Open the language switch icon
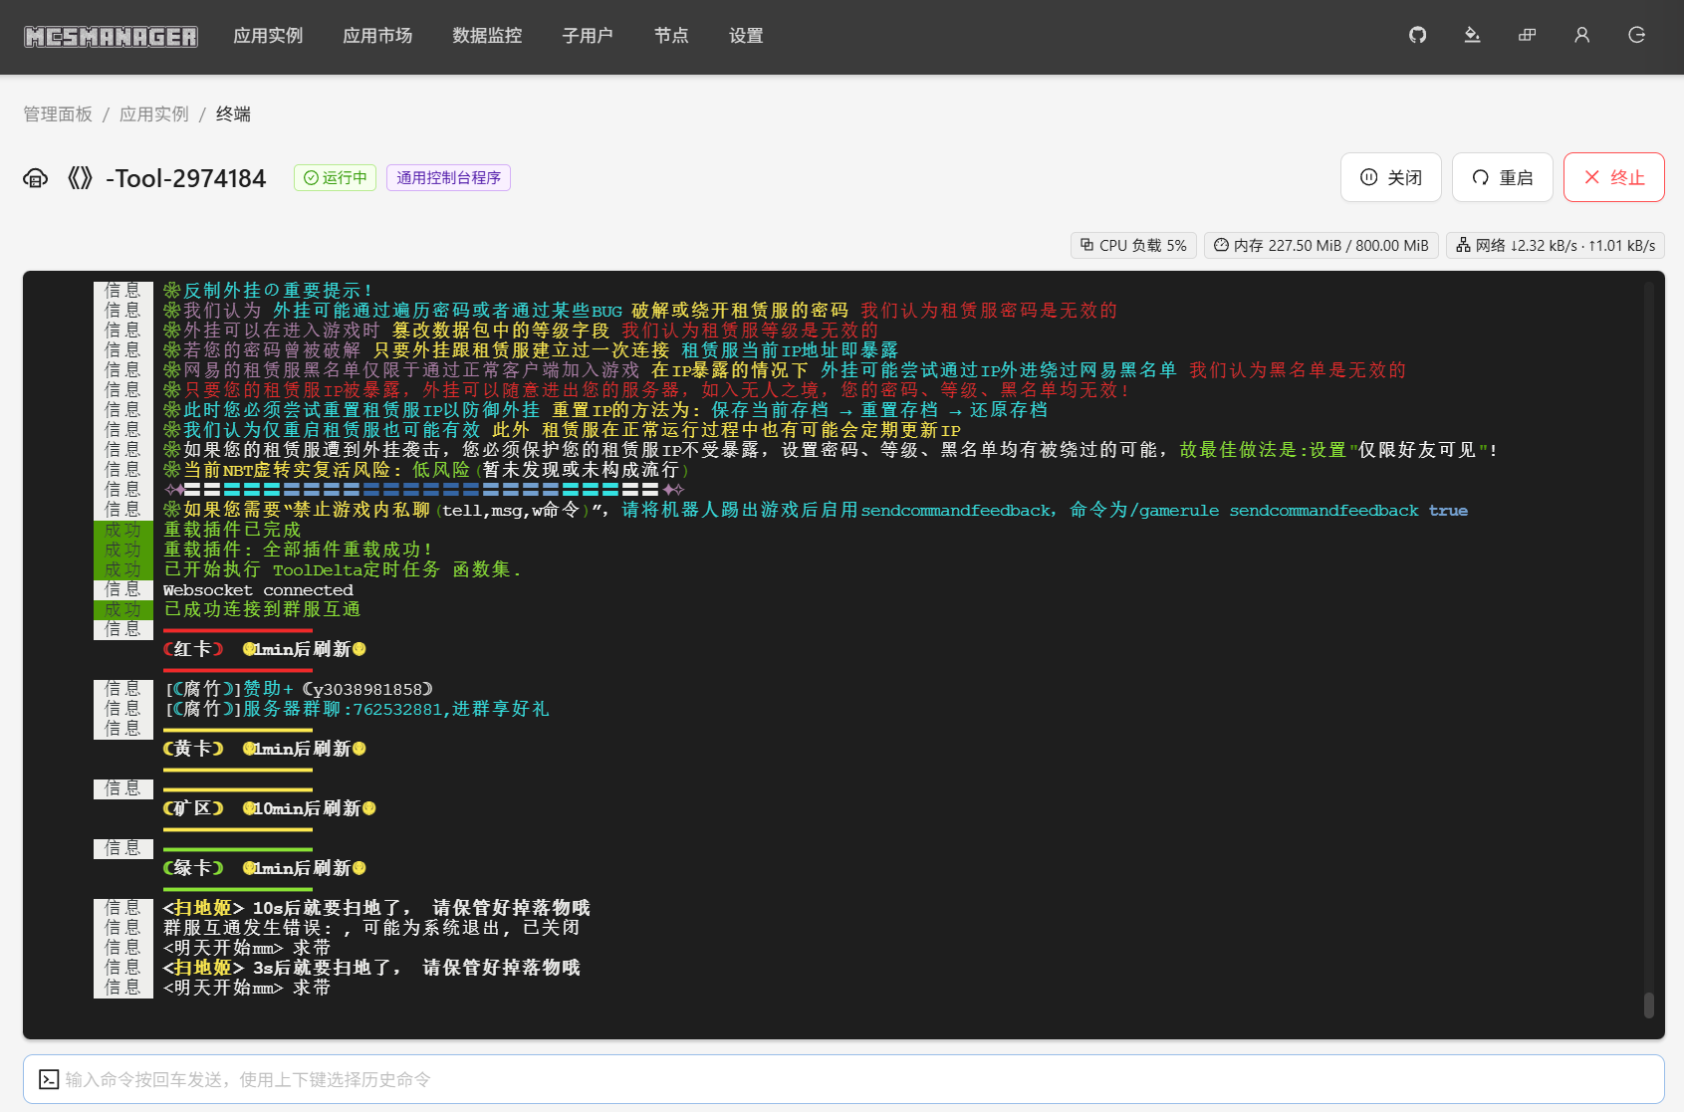 pyautogui.click(x=1527, y=36)
